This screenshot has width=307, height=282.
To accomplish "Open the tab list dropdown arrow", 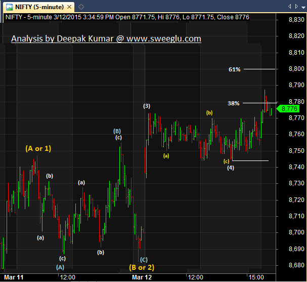I will 303,7.
